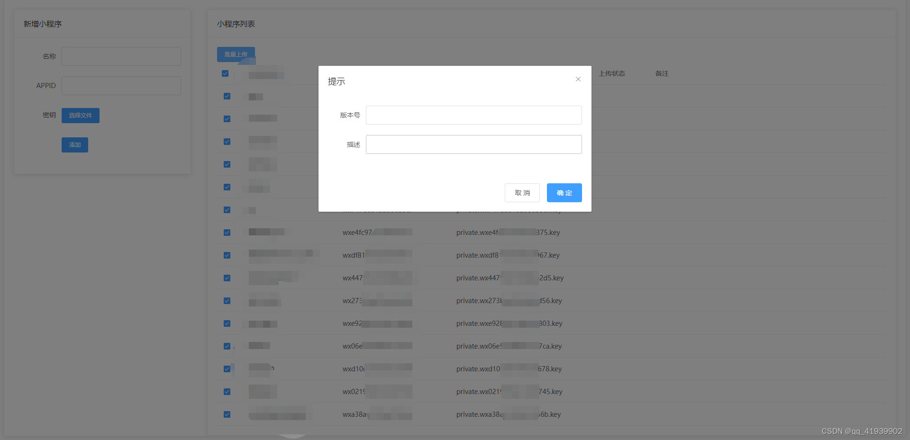The height and width of the screenshot is (440, 910).
Task: Click the 名称 input box
Action: (121, 56)
